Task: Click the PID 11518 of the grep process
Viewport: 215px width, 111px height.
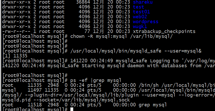Action: pyautogui.click(x=35, y=105)
